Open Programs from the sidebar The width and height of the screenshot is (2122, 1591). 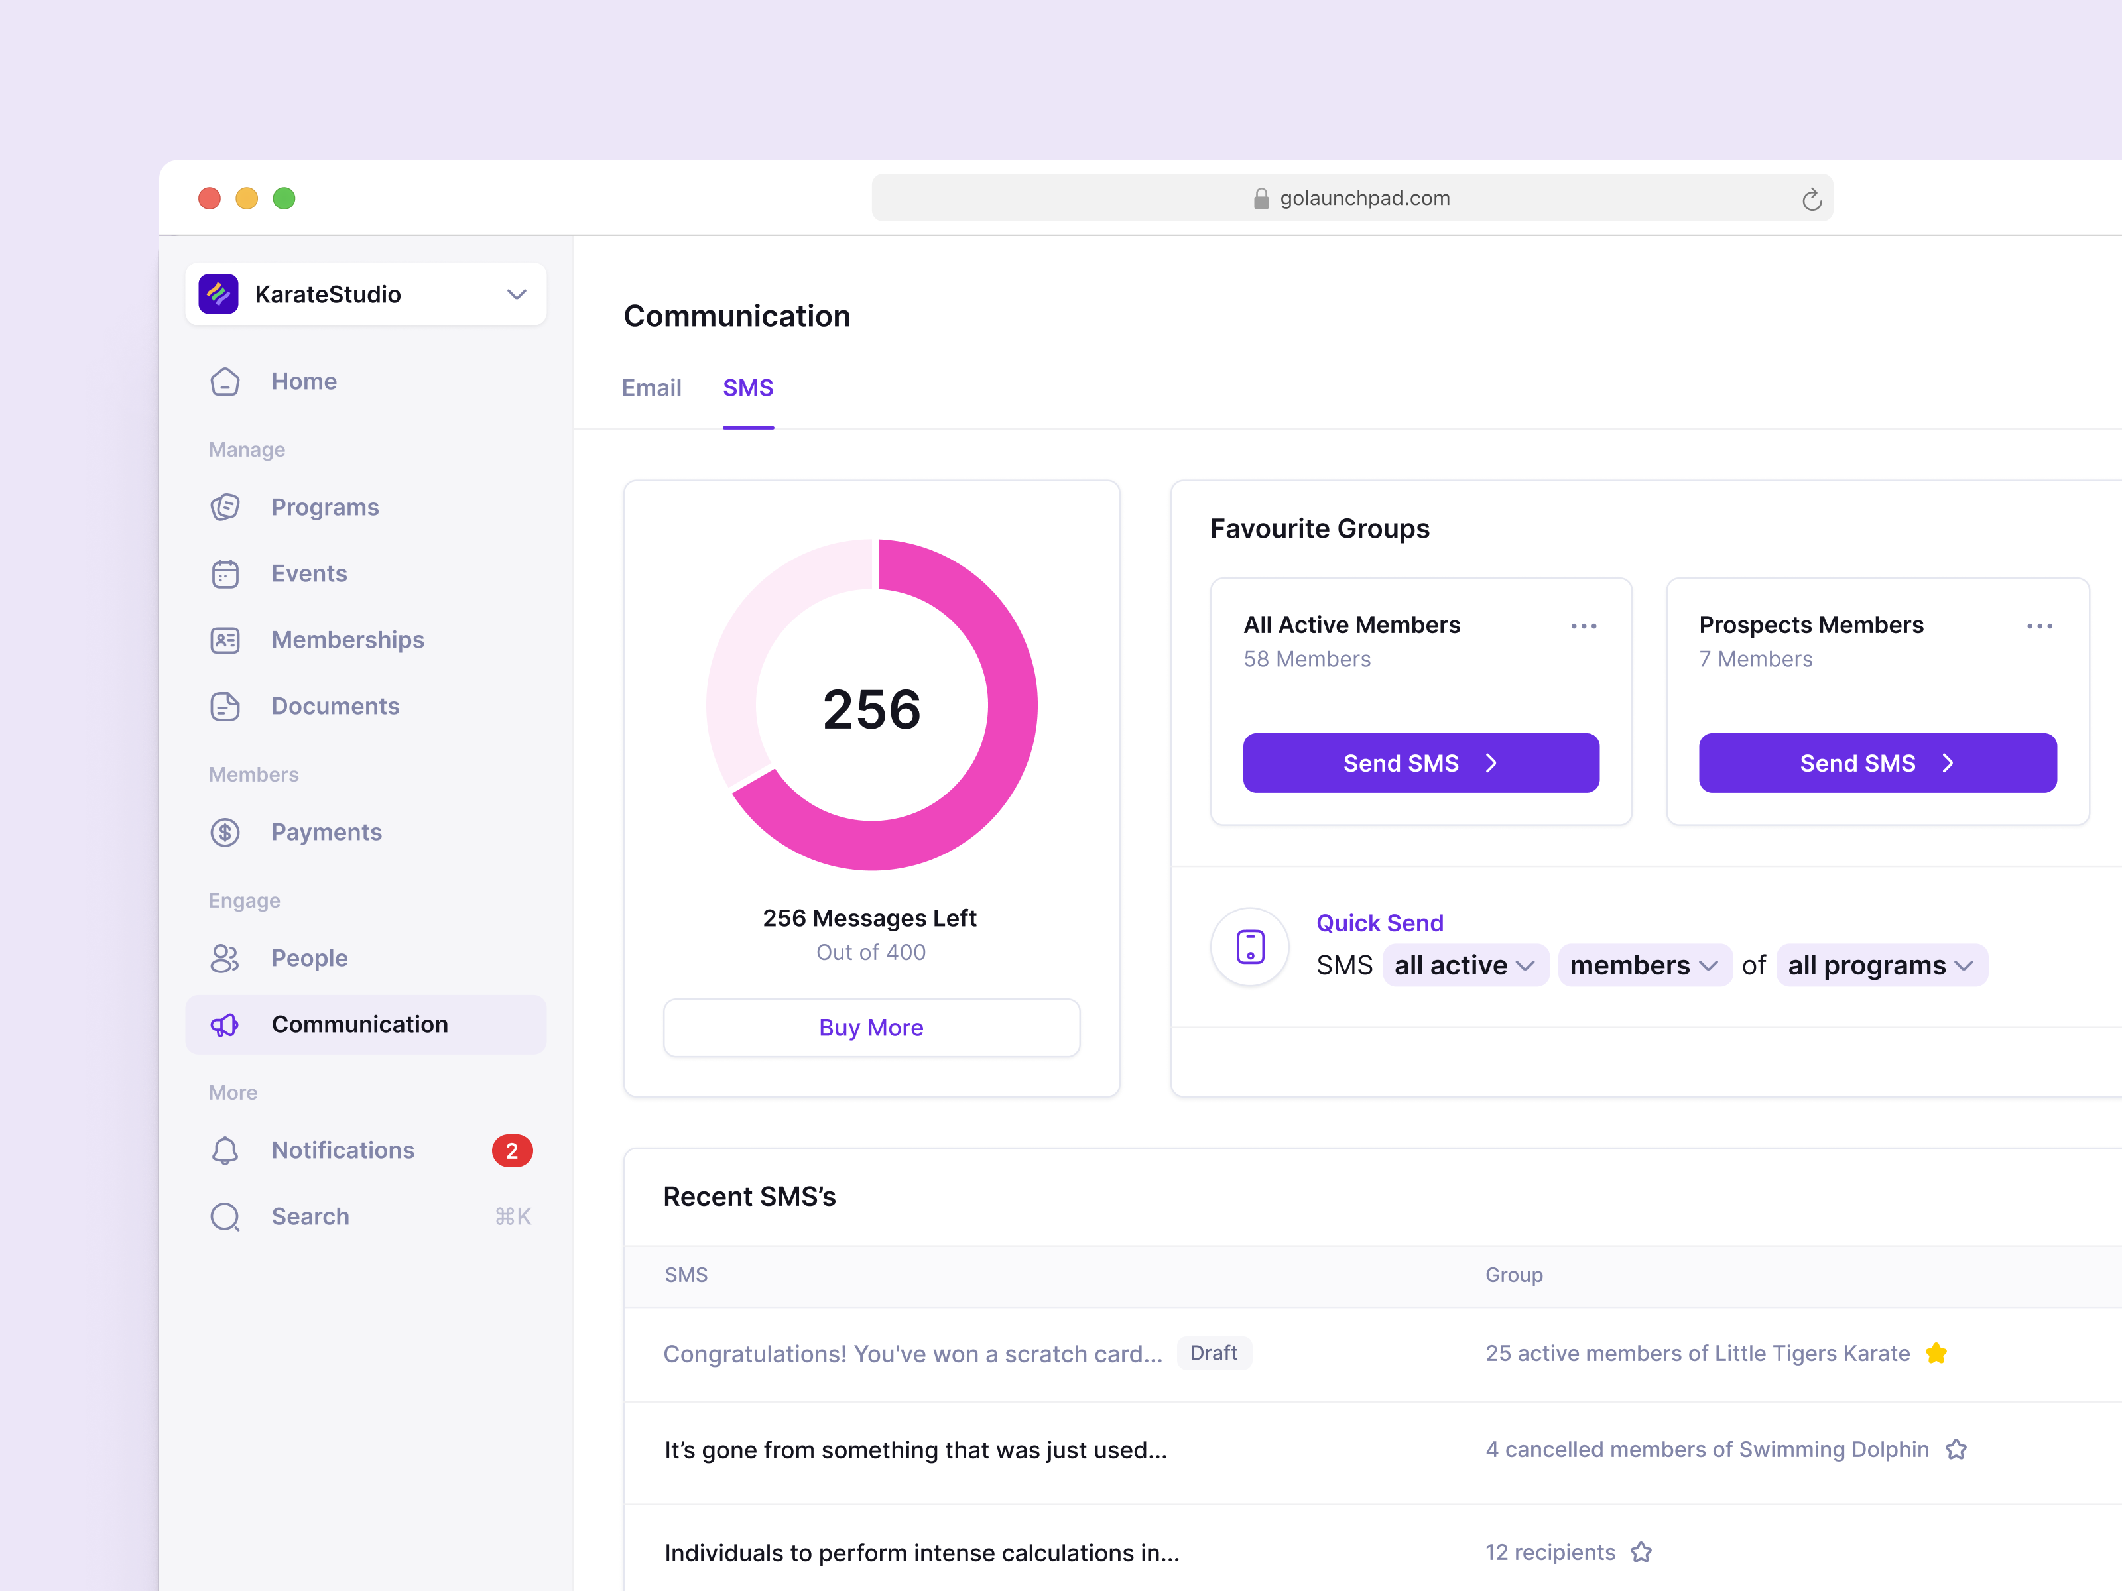(365, 507)
